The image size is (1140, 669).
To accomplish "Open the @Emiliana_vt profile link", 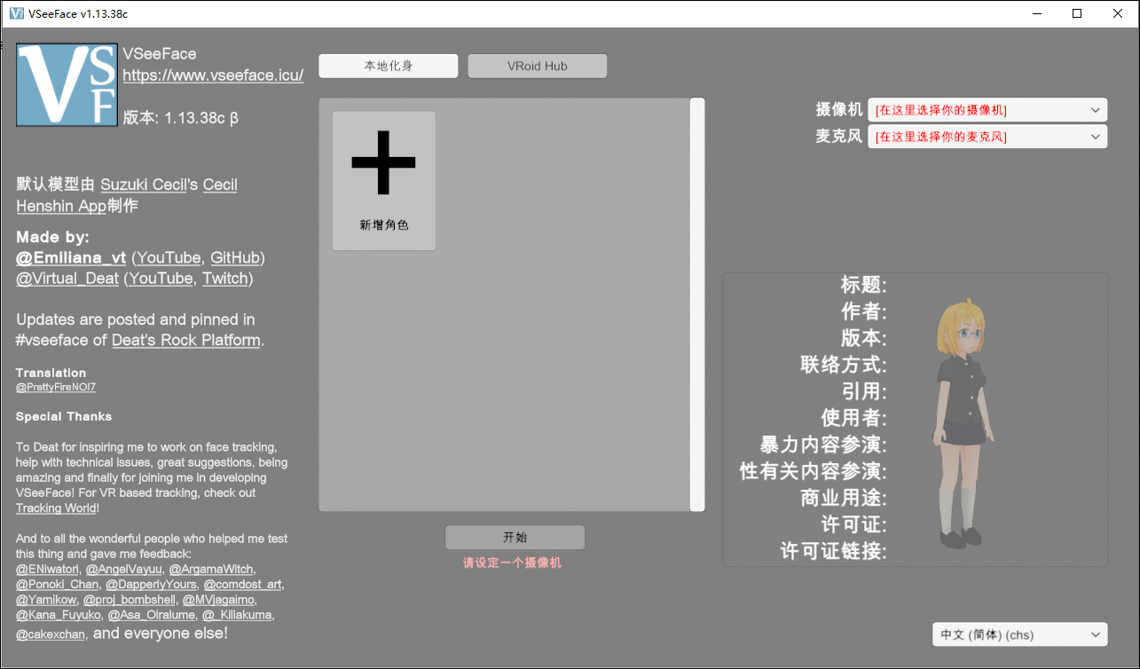I will click(71, 257).
